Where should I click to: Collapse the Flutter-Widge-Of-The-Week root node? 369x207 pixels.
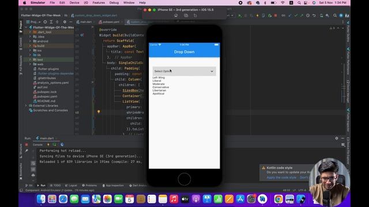coord(26,27)
